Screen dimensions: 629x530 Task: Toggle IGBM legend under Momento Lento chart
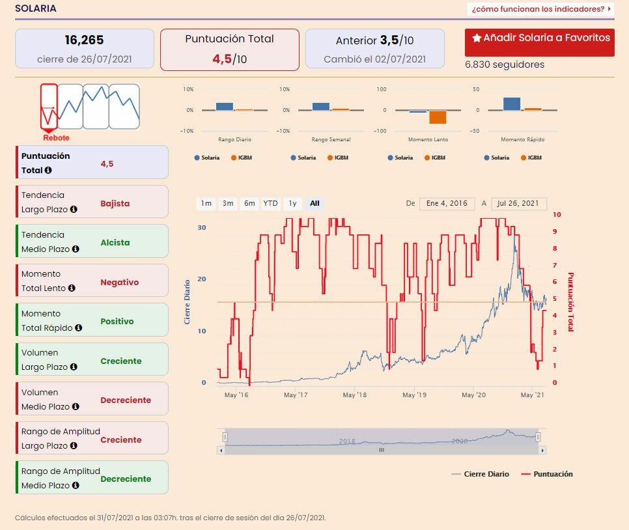[x=435, y=158]
